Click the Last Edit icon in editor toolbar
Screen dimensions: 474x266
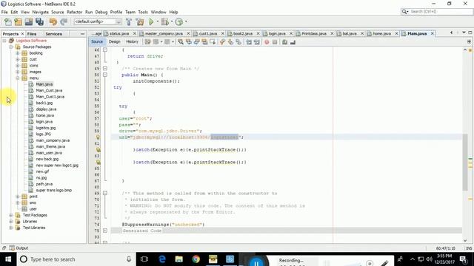[x=147, y=42]
